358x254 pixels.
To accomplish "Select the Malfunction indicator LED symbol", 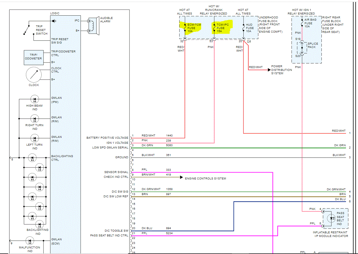I will pyautogui.click(x=30, y=241).
